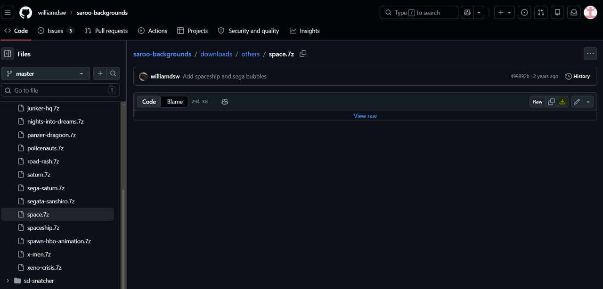Open the edit options dropdown arrow
The height and width of the screenshot is (289, 603).
588,102
